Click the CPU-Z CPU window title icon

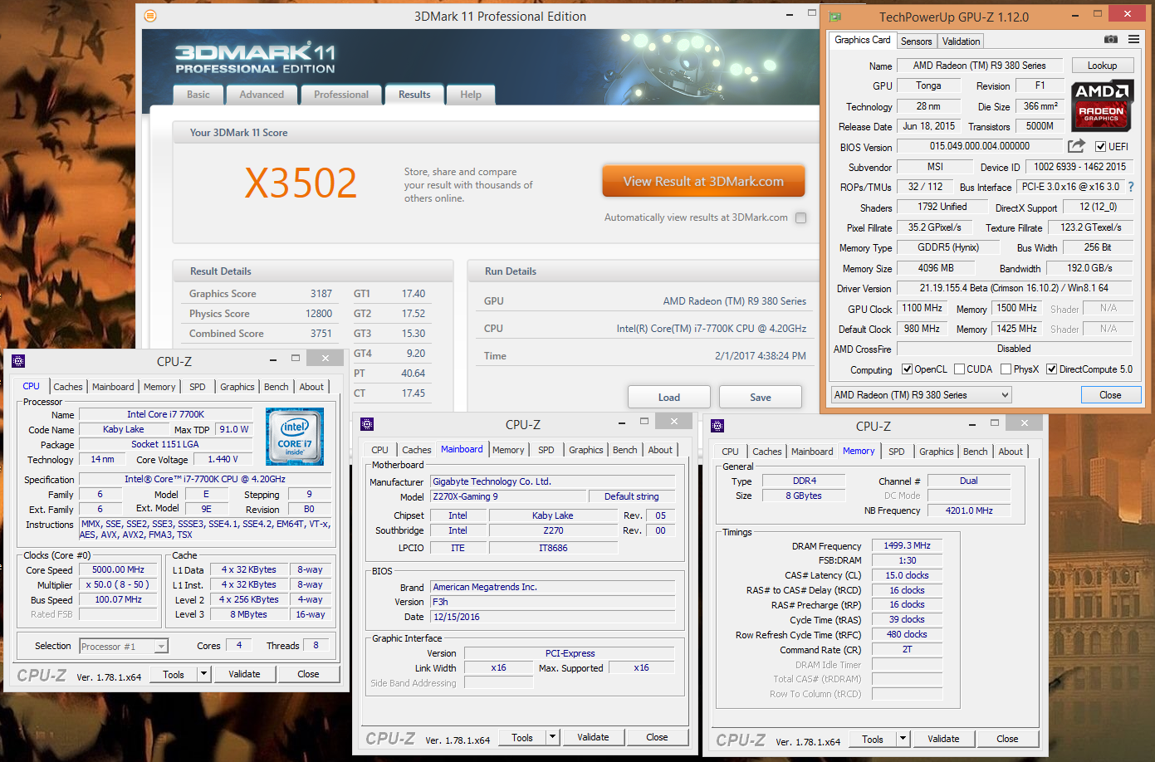pyautogui.click(x=18, y=361)
